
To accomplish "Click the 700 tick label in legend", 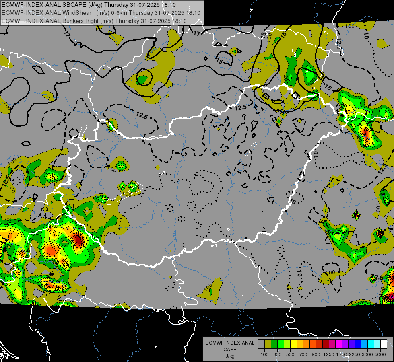I will coord(303,354).
